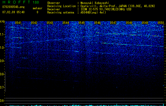Image resolution: width=166 pixels, height=106 pixels.
Task: Click the meteor count value 0
Action: [37, 12]
